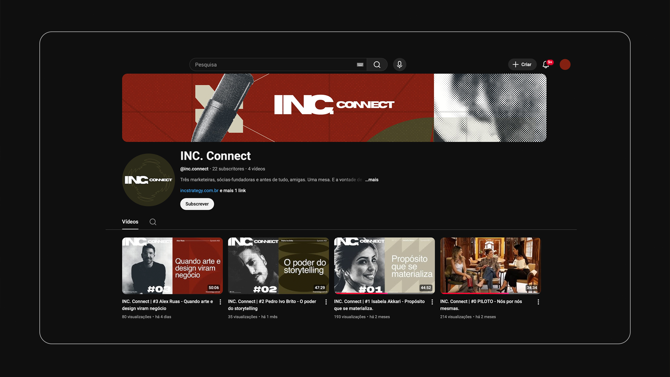Open 'O poder do storytelling' thumbnail

click(x=278, y=265)
